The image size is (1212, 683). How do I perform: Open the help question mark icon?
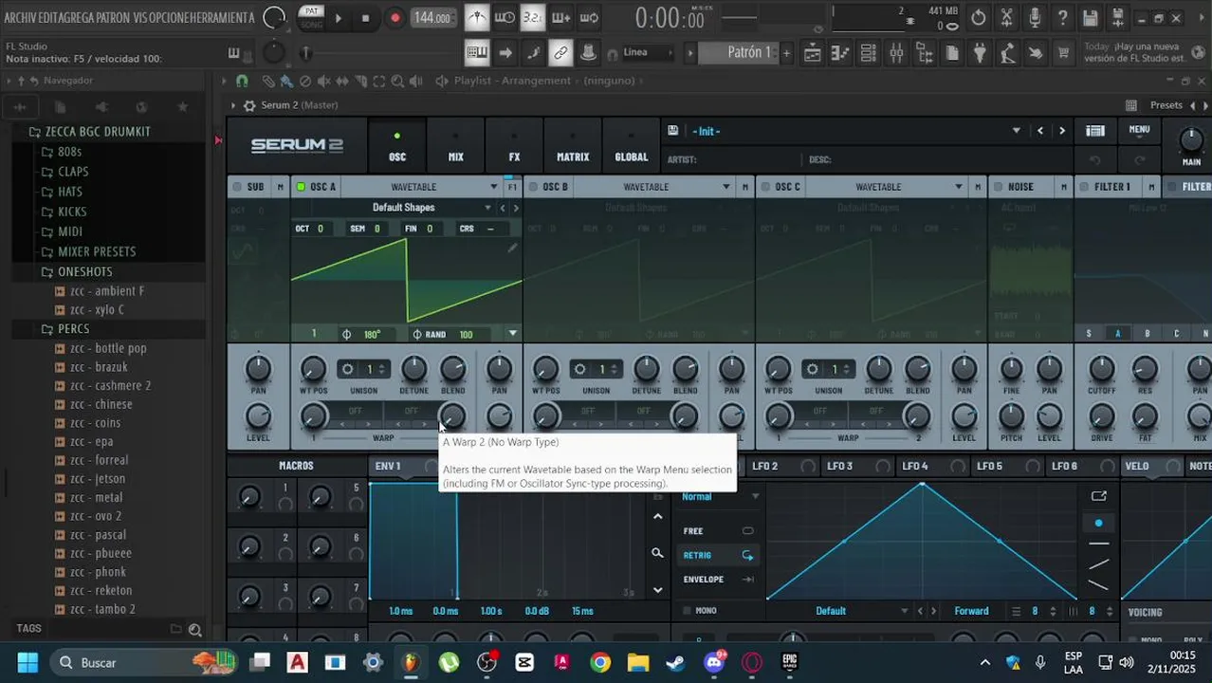[1062, 18]
